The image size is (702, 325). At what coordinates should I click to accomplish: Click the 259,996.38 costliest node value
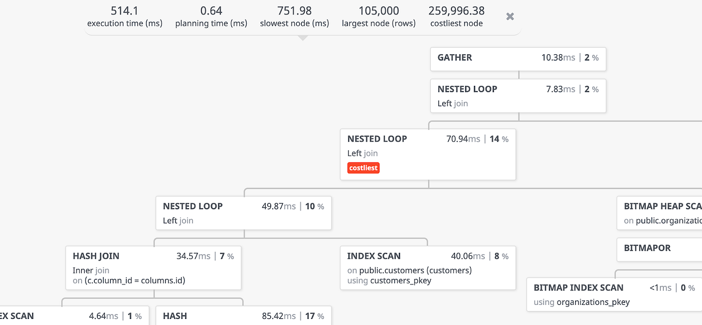(x=456, y=11)
